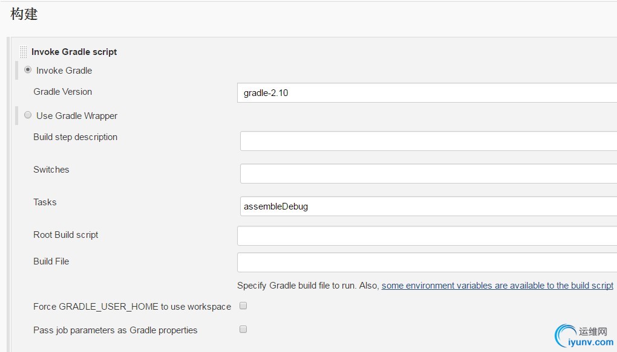This screenshot has height=352, width=617.
Task: Enable Force GRADLE_USER_HOME to use workspace checkbox
Action: (243, 306)
